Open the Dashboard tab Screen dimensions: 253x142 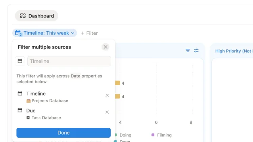[x=36, y=16]
